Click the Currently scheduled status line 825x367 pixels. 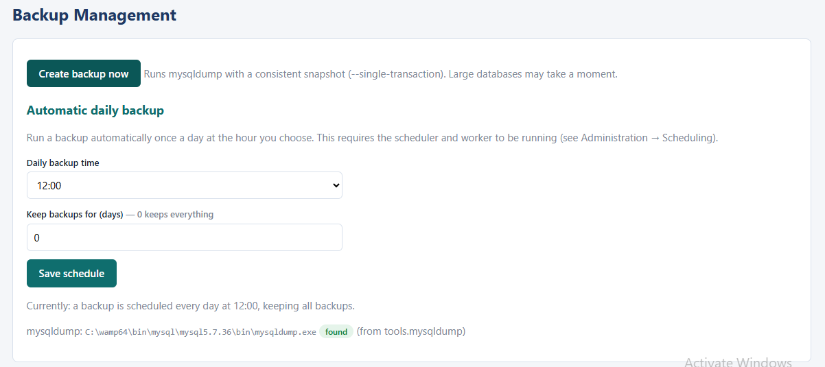(191, 306)
